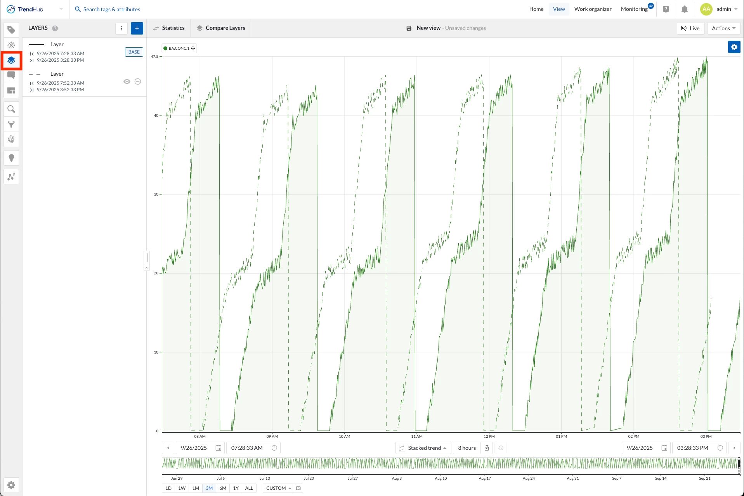The width and height of the screenshot is (744, 496).
Task: Open the dashboard tiles sidebar icon
Action: point(11,90)
